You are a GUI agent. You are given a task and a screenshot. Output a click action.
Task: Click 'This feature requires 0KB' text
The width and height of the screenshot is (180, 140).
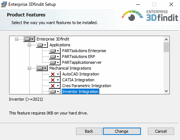pyautogui.click(x=49, y=113)
